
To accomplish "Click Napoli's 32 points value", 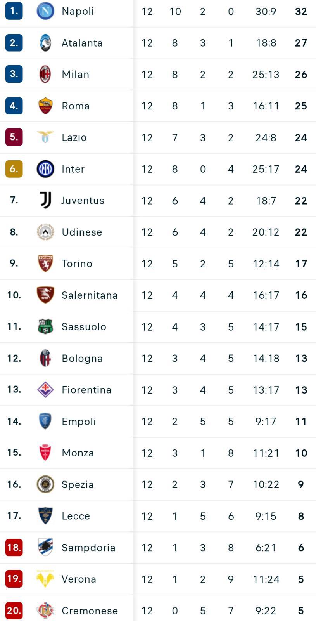I will [301, 11].
